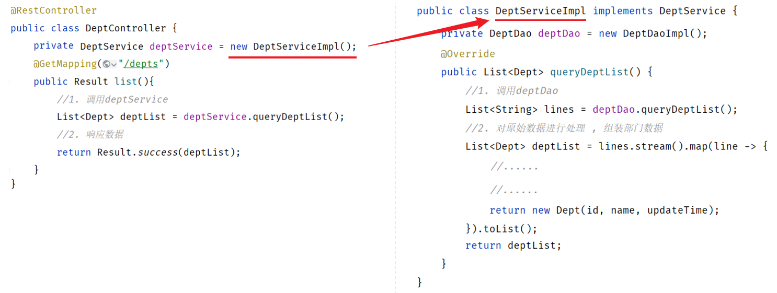
Task: Click the "//1. 调用deptService" comment
Action: tap(112, 99)
